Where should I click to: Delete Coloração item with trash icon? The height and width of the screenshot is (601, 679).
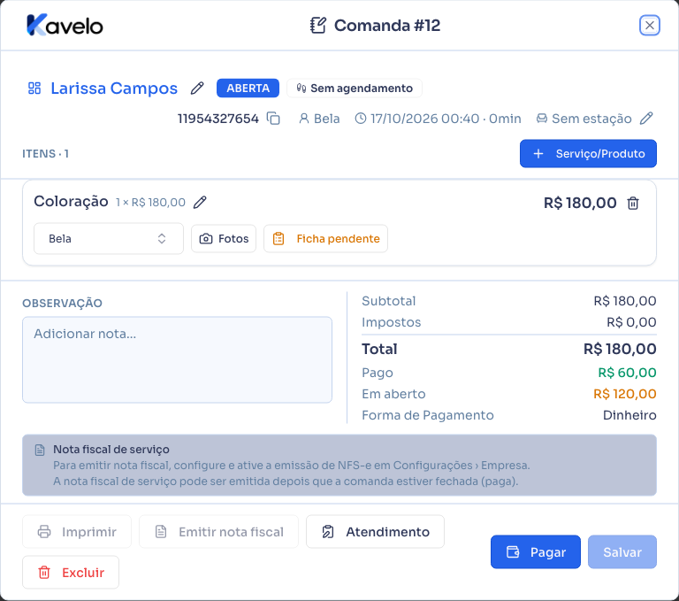pyautogui.click(x=633, y=203)
